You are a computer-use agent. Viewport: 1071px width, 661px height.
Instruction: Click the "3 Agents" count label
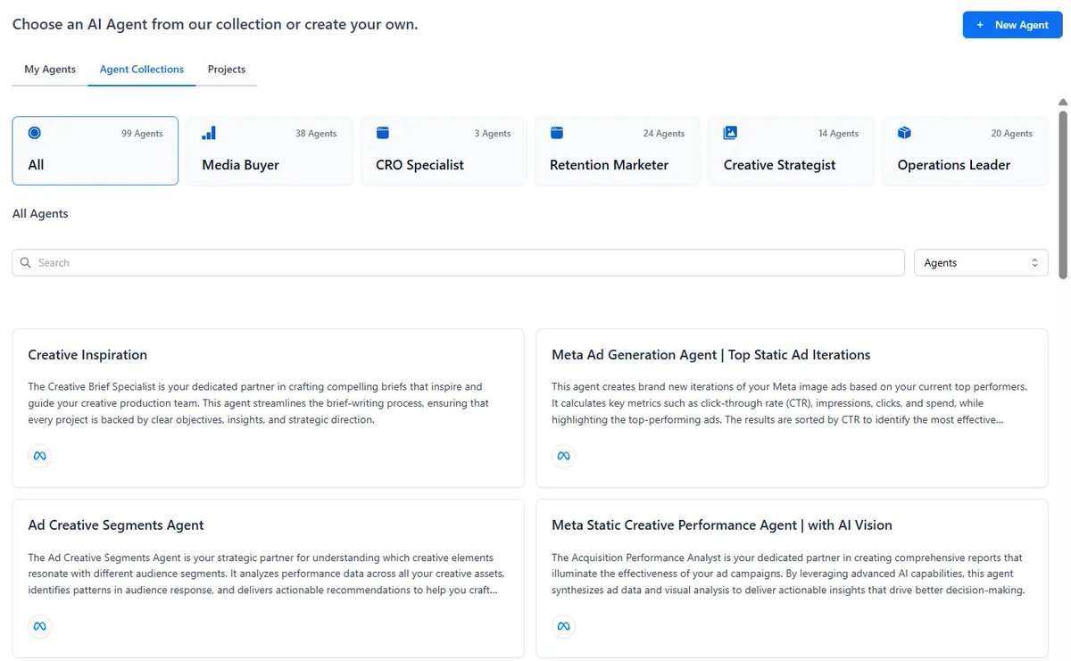click(493, 134)
